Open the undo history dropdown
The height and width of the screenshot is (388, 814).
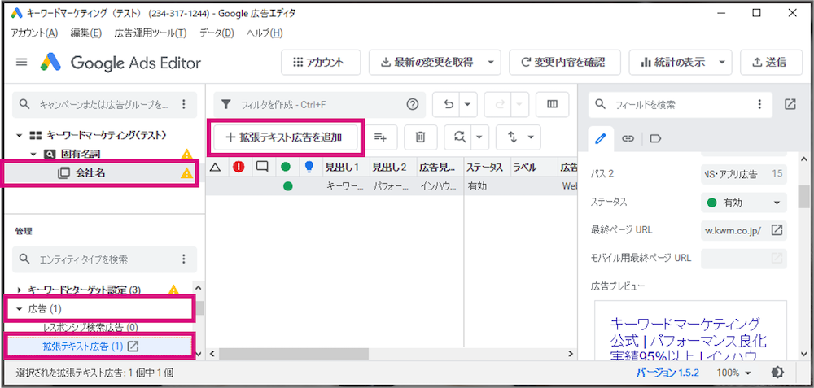point(466,105)
